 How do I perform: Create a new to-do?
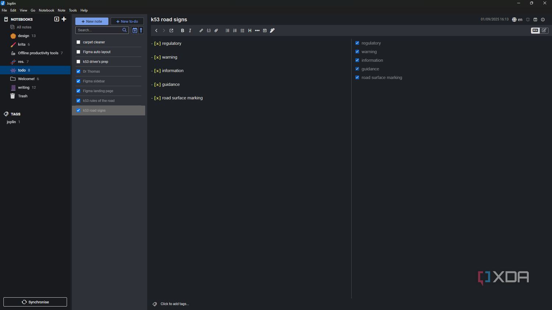127,21
